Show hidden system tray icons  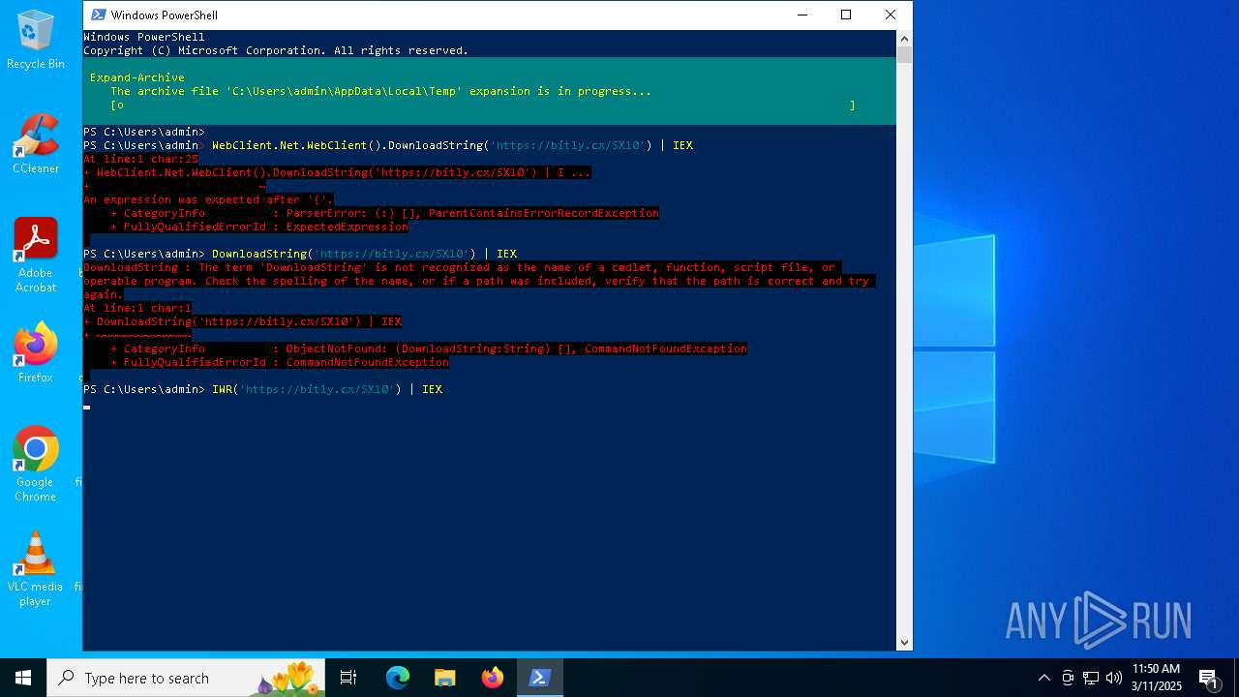(1043, 678)
